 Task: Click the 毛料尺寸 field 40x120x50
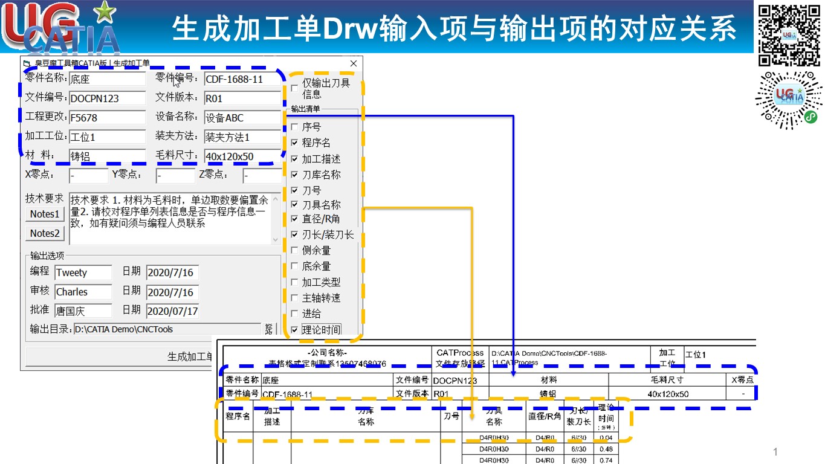click(x=242, y=156)
